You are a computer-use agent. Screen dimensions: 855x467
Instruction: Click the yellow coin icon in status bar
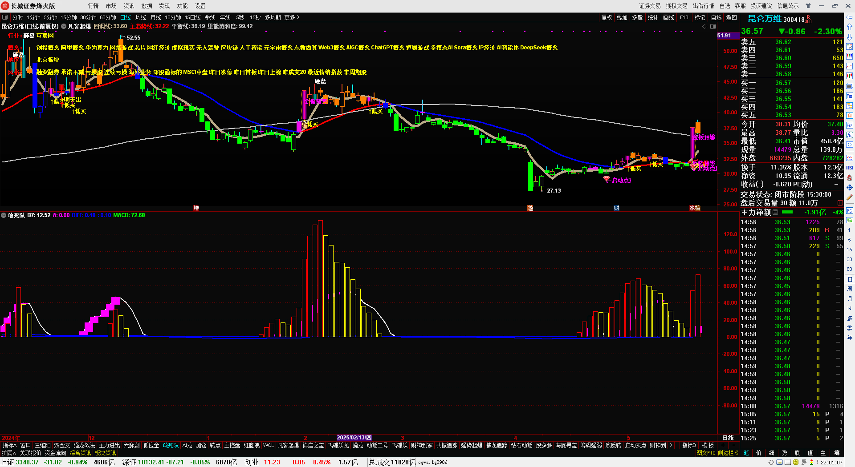[x=796, y=462]
